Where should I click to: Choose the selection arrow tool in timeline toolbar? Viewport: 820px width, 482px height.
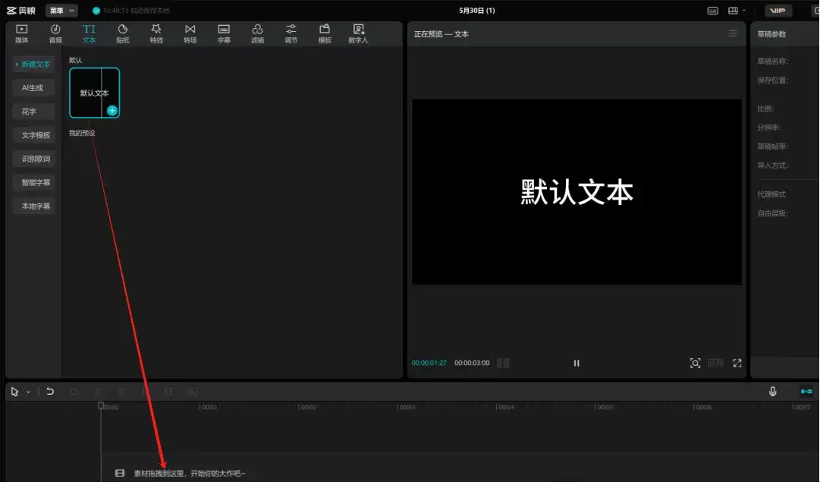(14, 392)
